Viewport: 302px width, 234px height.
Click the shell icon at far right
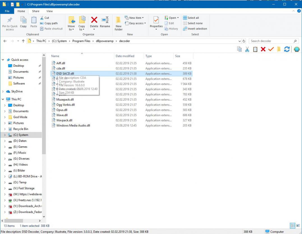[297, 49]
